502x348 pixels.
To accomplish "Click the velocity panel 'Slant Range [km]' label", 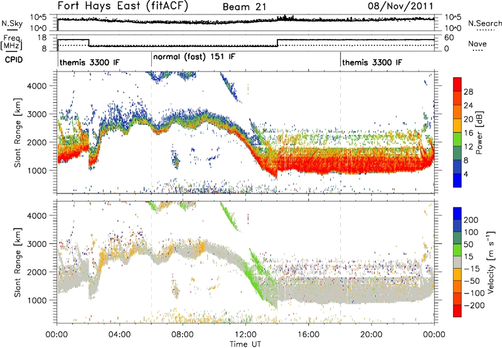I will [x=18, y=263].
